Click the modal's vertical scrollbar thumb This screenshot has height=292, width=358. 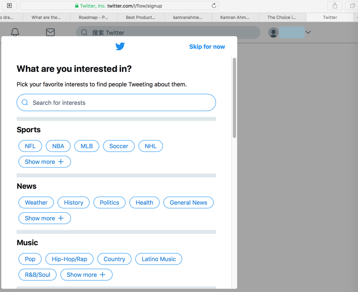click(234, 98)
